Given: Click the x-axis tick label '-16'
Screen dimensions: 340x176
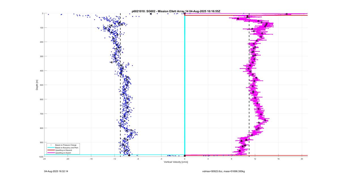Looking at the screenshot, I should click(91, 159).
